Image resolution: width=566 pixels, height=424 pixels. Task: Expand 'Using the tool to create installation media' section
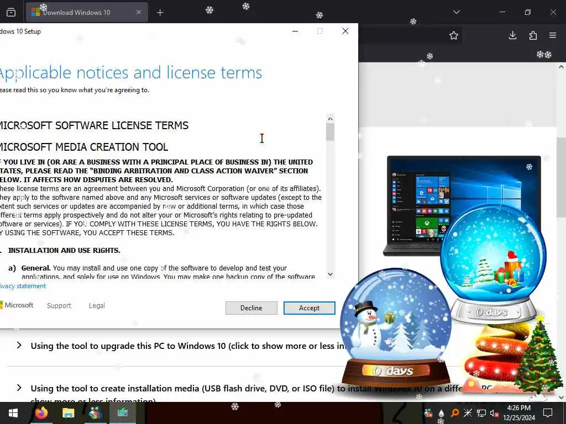click(x=19, y=388)
